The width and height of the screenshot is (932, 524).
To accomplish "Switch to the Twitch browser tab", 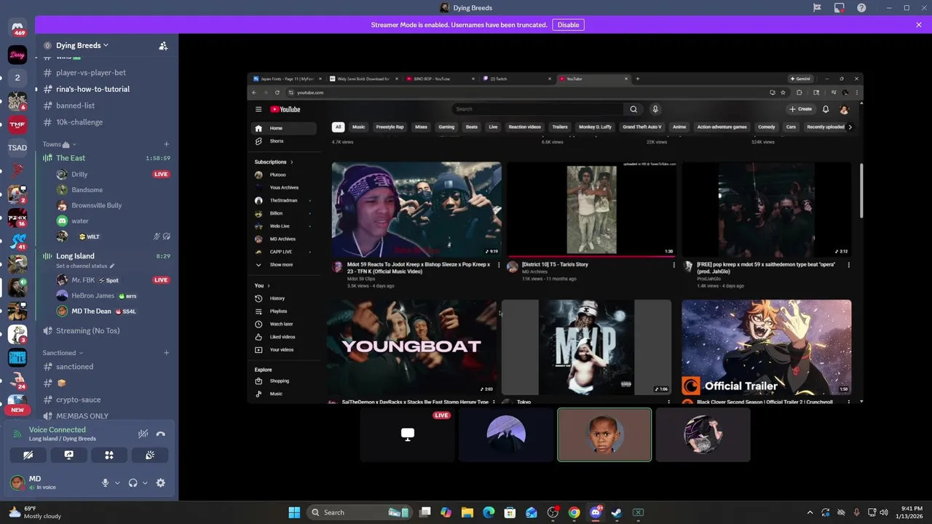I will pyautogui.click(x=517, y=79).
